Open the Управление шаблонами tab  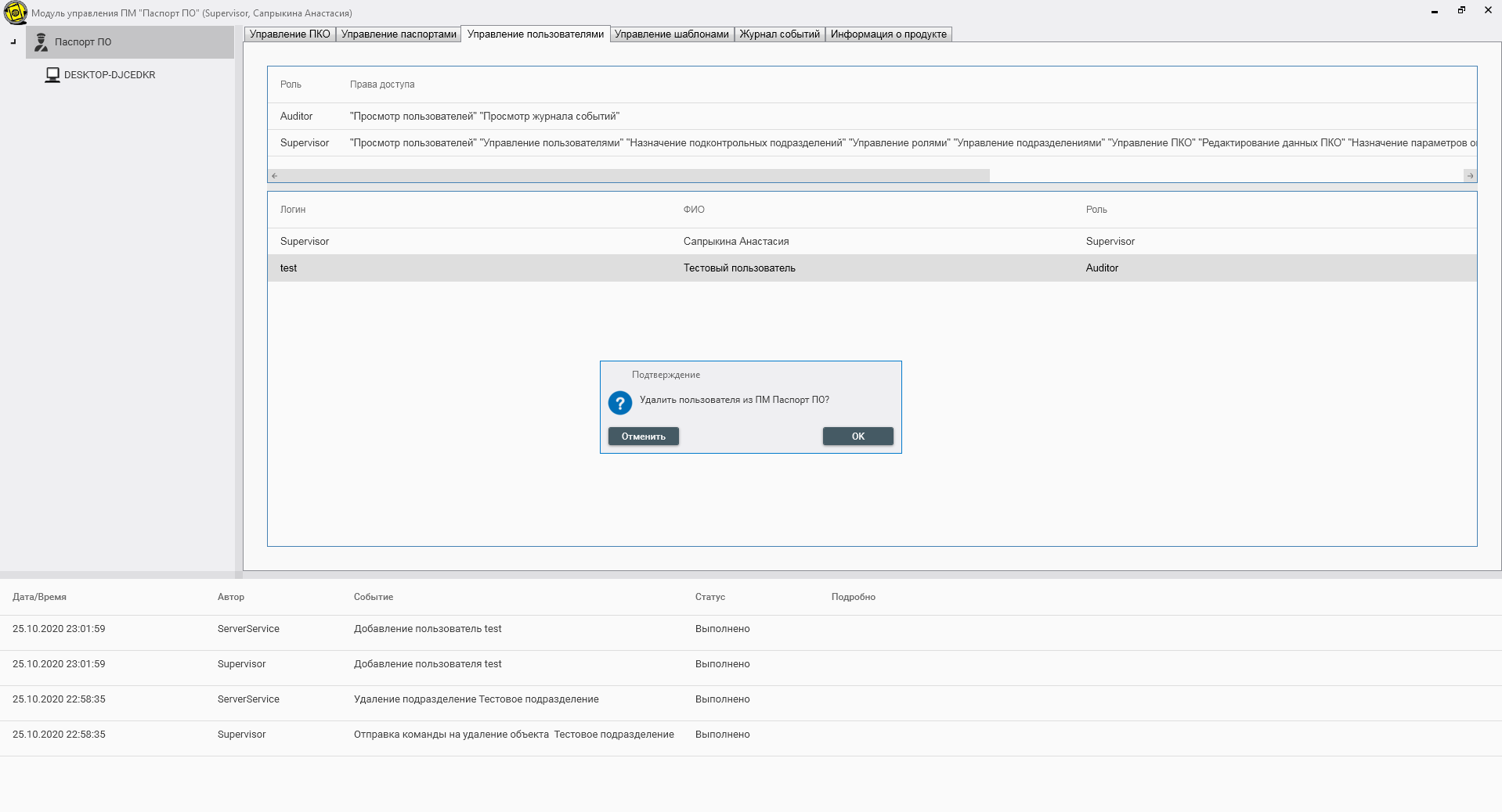(671, 34)
